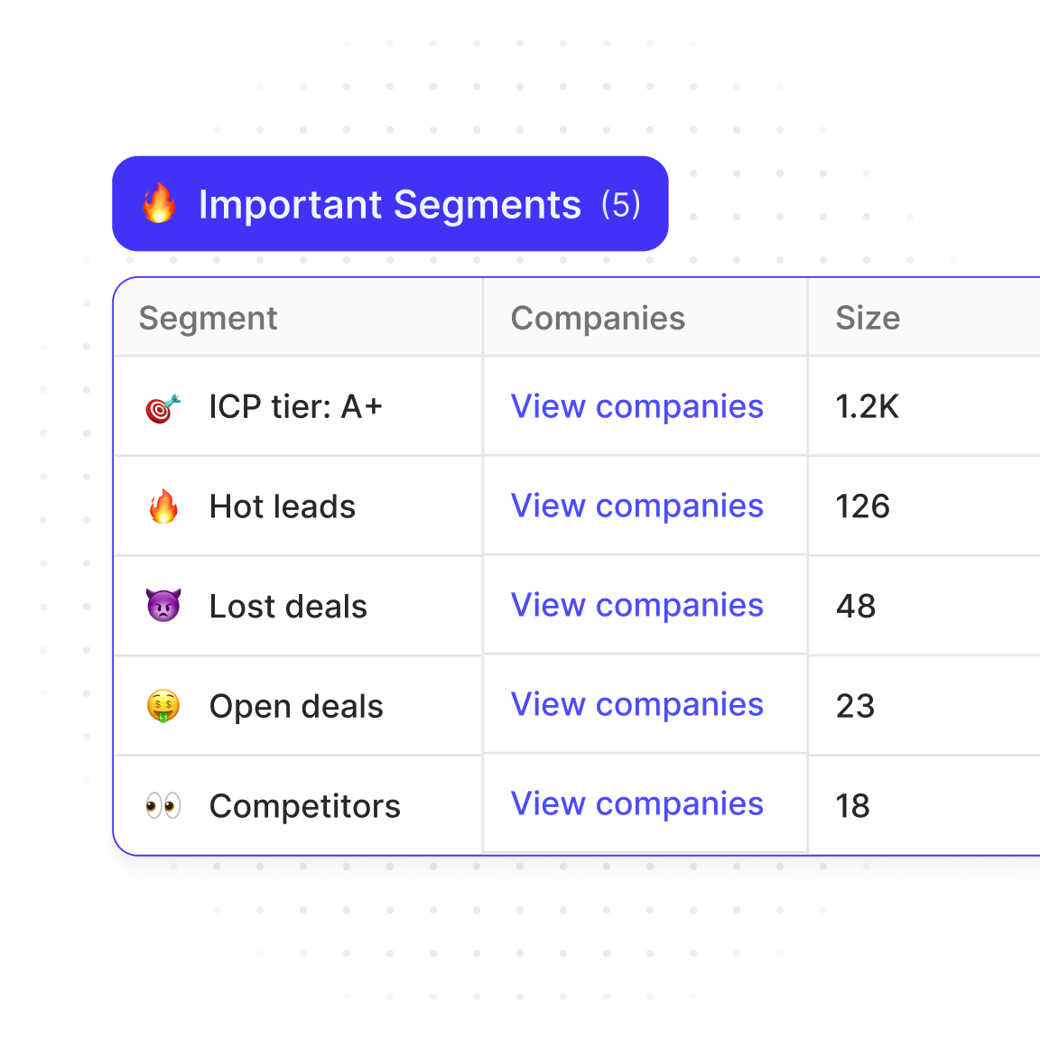Image resolution: width=1040 pixels, height=1040 pixels.
Task: Click the money-face icon beside Open deals
Action: [x=163, y=706]
